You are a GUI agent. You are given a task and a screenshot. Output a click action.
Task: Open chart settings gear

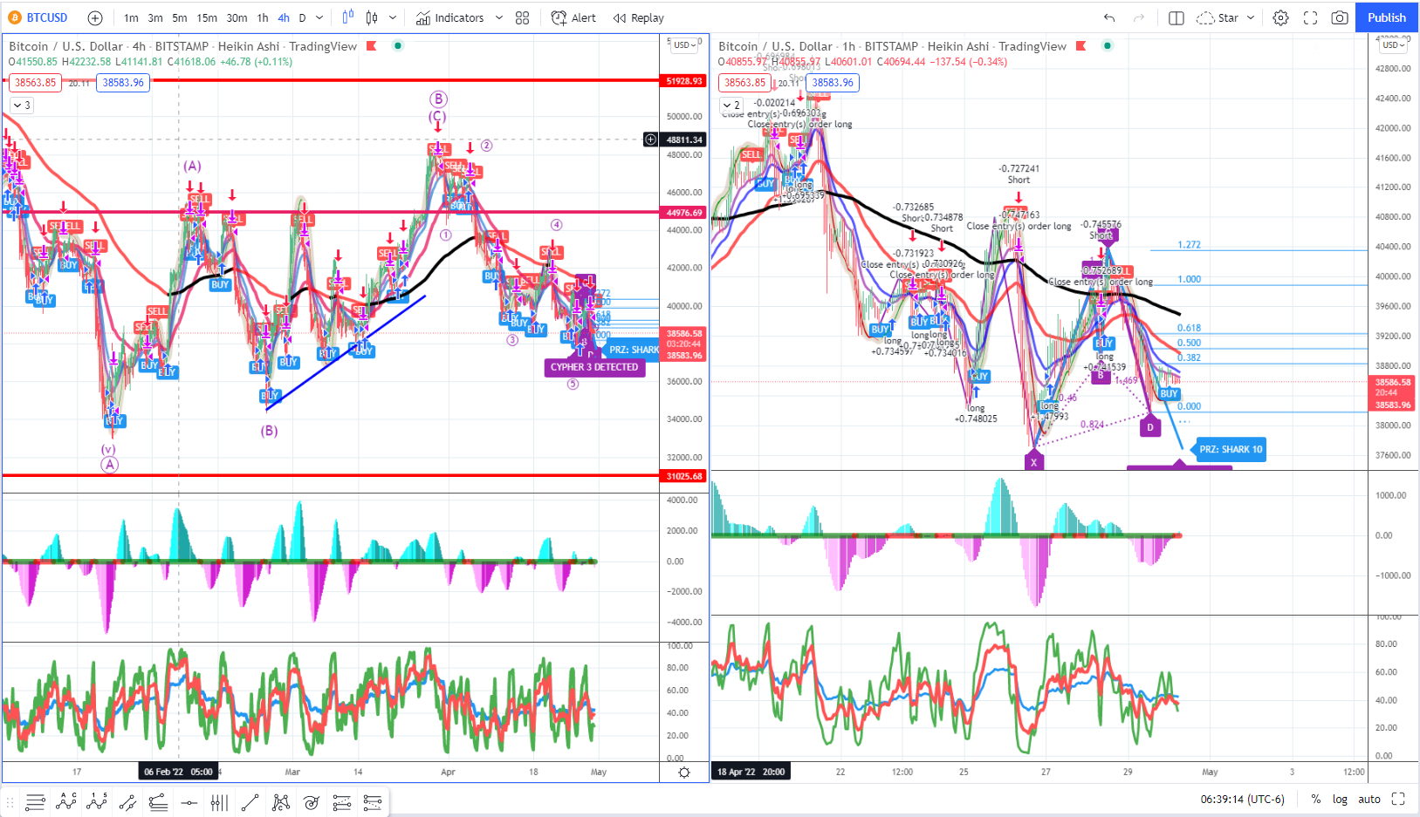1280,17
